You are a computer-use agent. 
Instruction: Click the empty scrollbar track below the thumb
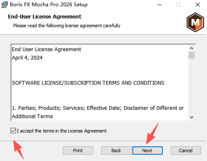pos(191,86)
